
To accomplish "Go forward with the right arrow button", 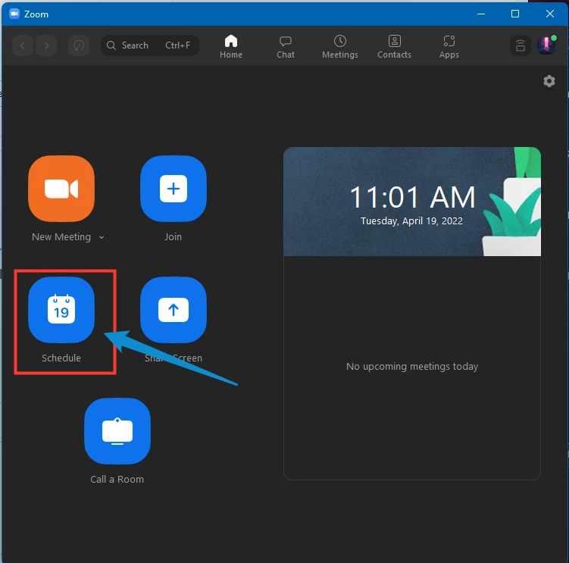I will click(x=46, y=45).
